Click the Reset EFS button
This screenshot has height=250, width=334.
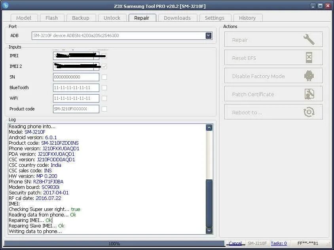tap(273, 58)
